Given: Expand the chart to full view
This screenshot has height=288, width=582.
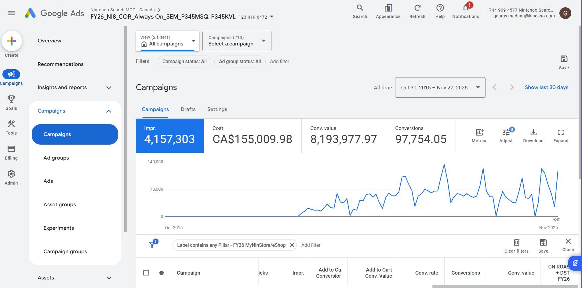Looking at the screenshot, I should tap(561, 132).
